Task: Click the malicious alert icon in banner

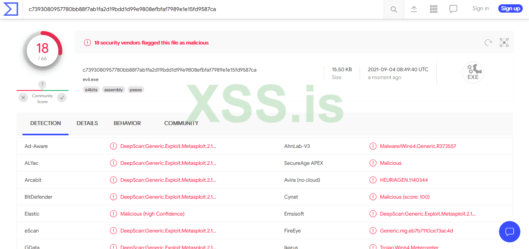Action: (x=87, y=42)
